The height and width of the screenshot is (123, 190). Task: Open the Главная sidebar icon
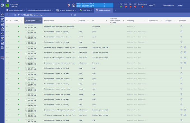tap(2, 15)
